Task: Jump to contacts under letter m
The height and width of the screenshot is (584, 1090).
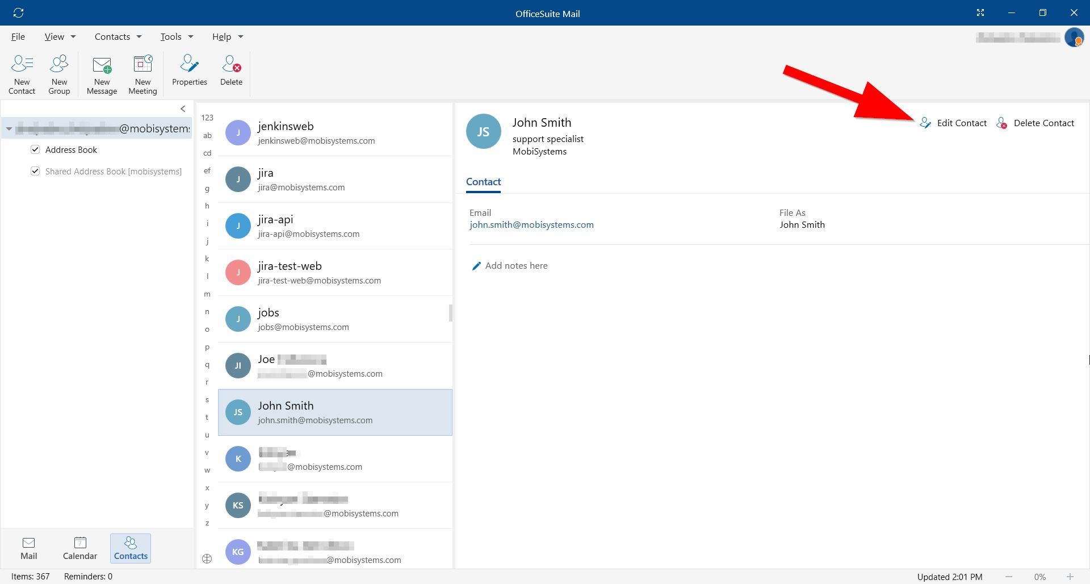Action: click(x=207, y=294)
